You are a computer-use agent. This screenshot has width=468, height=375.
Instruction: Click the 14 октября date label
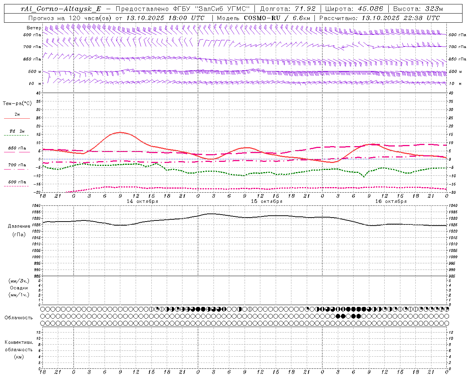pyautogui.click(x=142, y=201)
